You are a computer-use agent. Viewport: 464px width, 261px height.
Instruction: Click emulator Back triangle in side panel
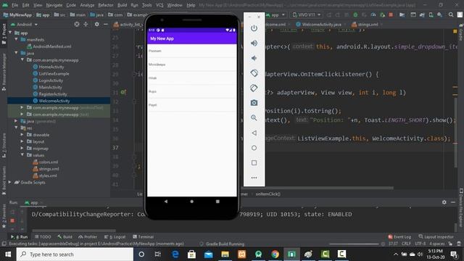pos(254,133)
